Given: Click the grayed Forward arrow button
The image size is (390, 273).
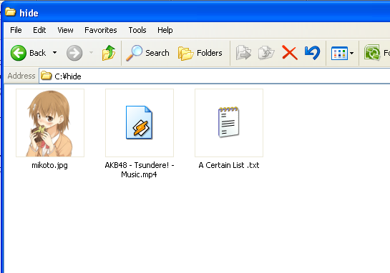Looking at the screenshot, I should click(x=74, y=53).
